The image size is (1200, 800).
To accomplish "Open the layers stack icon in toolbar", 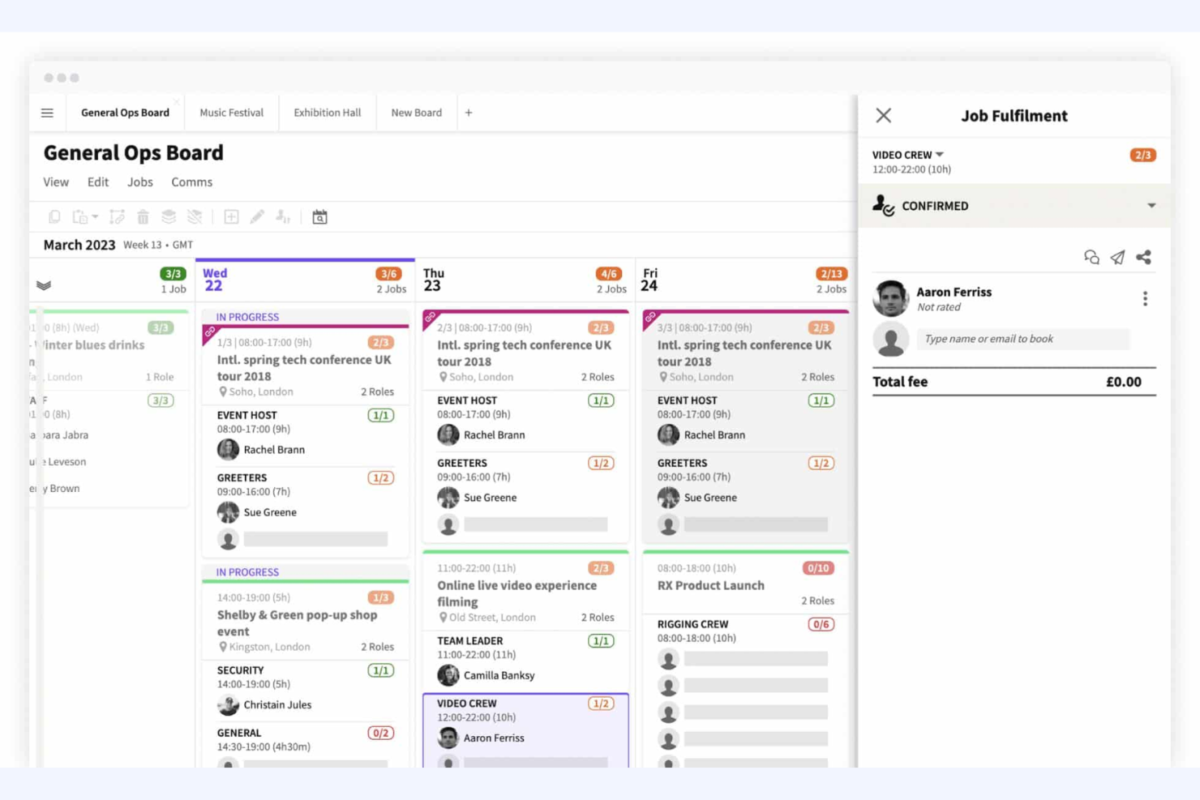I will (169, 216).
